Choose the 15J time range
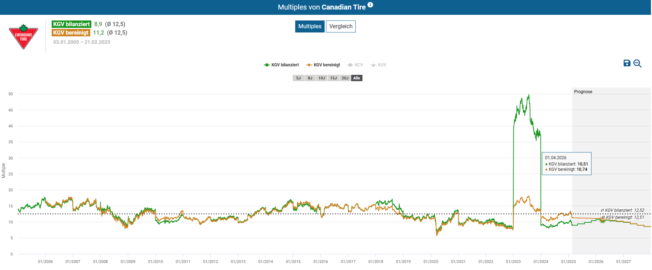 333,78
